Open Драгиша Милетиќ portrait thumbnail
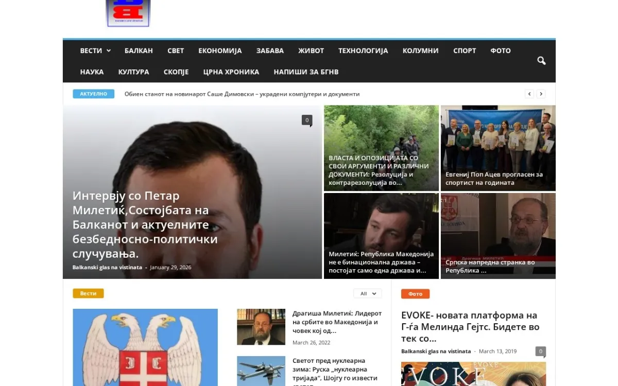 coord(261,327)
